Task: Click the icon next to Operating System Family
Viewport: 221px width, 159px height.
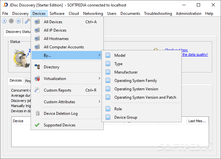Action: click(x=108, y=80)
